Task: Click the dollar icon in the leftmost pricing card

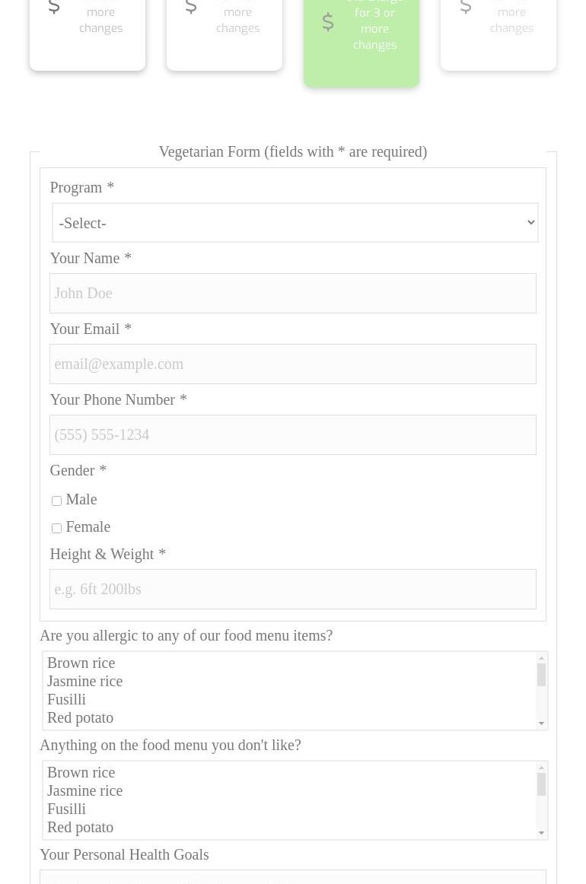Action: [54, 7]
